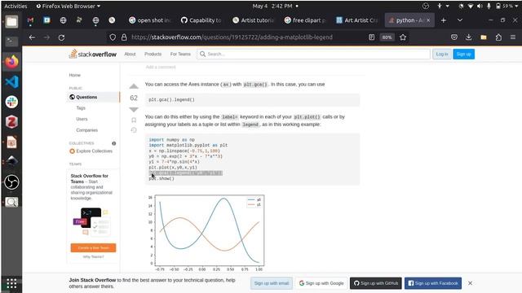Image resolution: width=522 pixels, height=293 pixels.
Task: Go to Home in left sidebar
Action: coord(75,75)
